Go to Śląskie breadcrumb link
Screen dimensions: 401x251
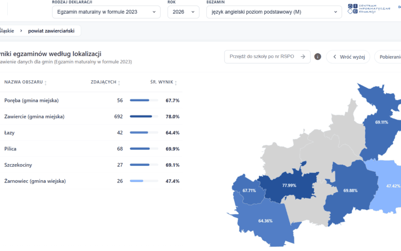coord(7,31)
